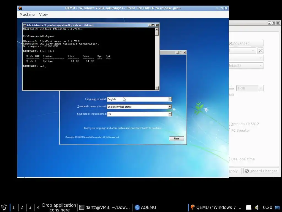Switch to workspace 4
The image size is (282, 212).
click(38, 207)
